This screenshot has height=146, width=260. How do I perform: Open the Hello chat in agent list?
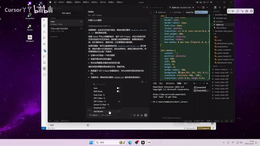point(66,23)
